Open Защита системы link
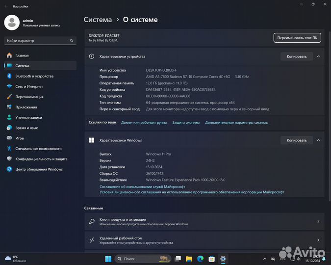The width and height of the screenshot is (331, 265). pos(186,123)
